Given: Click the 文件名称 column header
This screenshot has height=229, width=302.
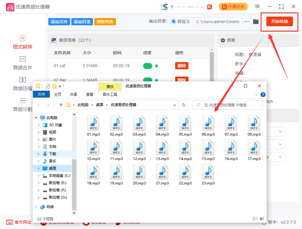Looking at the screenshot, I should click(62, 53).
